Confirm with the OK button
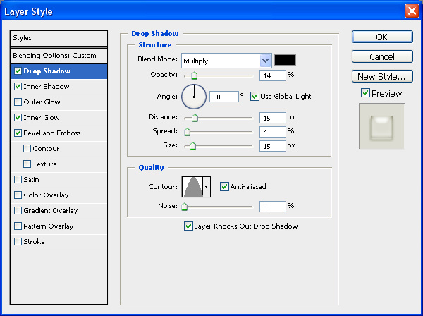 [382, 37]
